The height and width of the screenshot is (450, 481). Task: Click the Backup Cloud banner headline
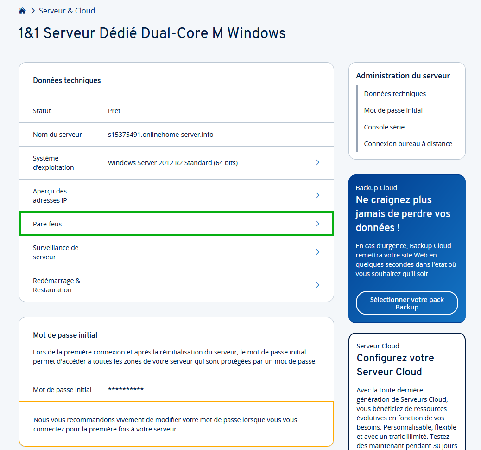pyautogui.click(x=403, y=213)
